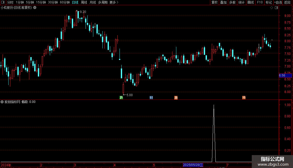Toggle side panel icon at chart top-right
293x168 pixels.
tap(276, 8)
